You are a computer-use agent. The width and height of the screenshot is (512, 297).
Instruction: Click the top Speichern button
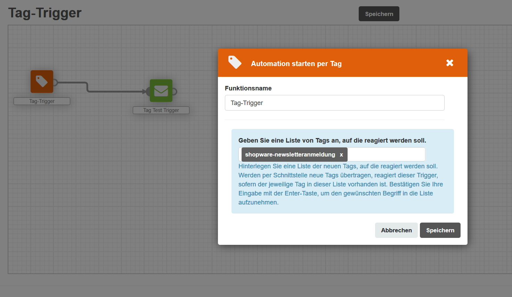(379, 14)
